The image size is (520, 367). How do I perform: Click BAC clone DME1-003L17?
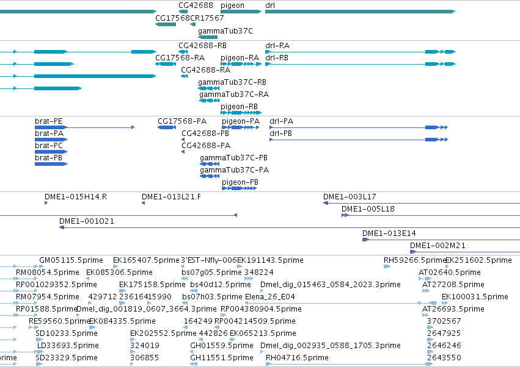[x=350, y=197]
